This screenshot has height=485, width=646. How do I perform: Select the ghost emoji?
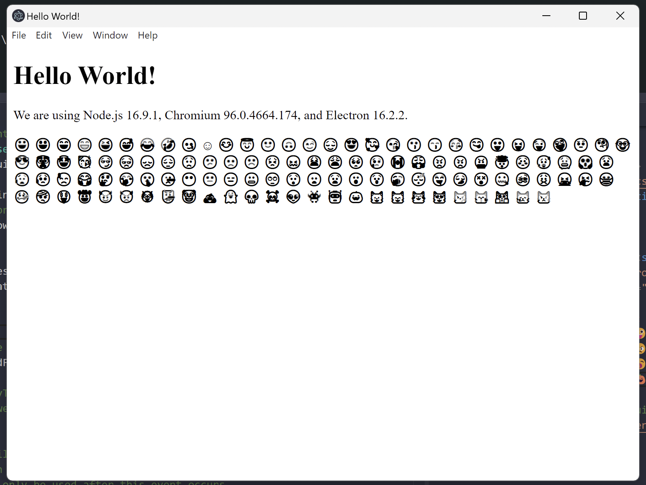(x=231, y=197)
